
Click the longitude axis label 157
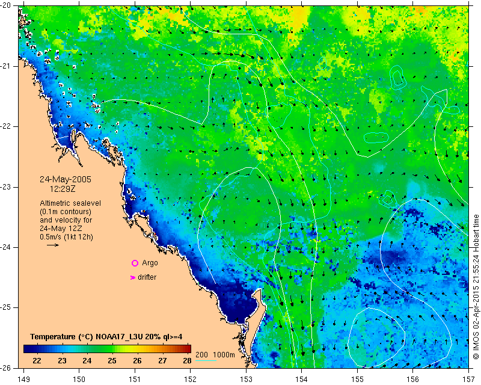click(x=469, y=380)
